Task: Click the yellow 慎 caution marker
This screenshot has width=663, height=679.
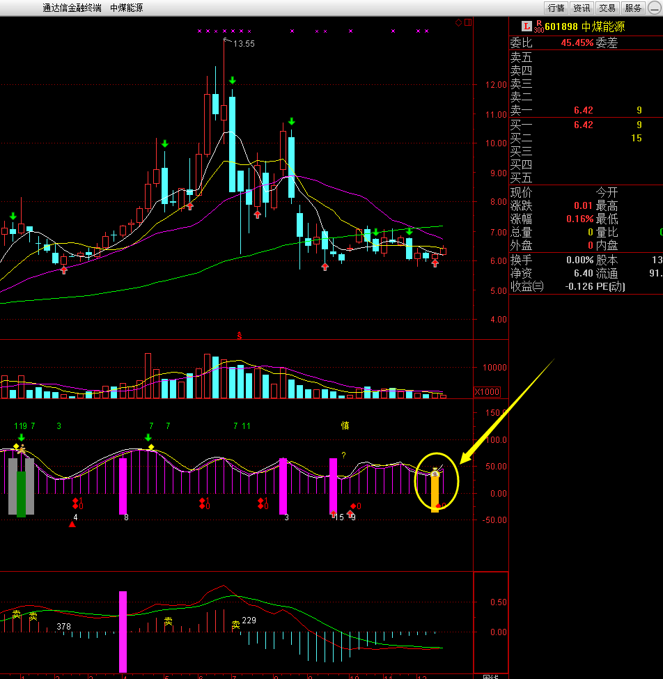Action: pos(345,426)
